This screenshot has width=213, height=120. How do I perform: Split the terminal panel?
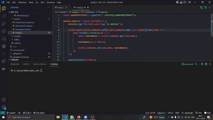202,64
